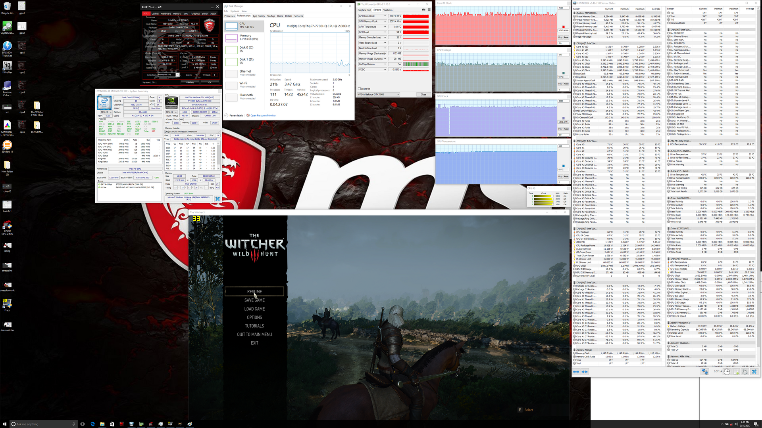Image resolution: width=762 pixels, height=428 pixels.
Task: Switch to App history tab
Action: pyautogui.click(x=259, y=16)
